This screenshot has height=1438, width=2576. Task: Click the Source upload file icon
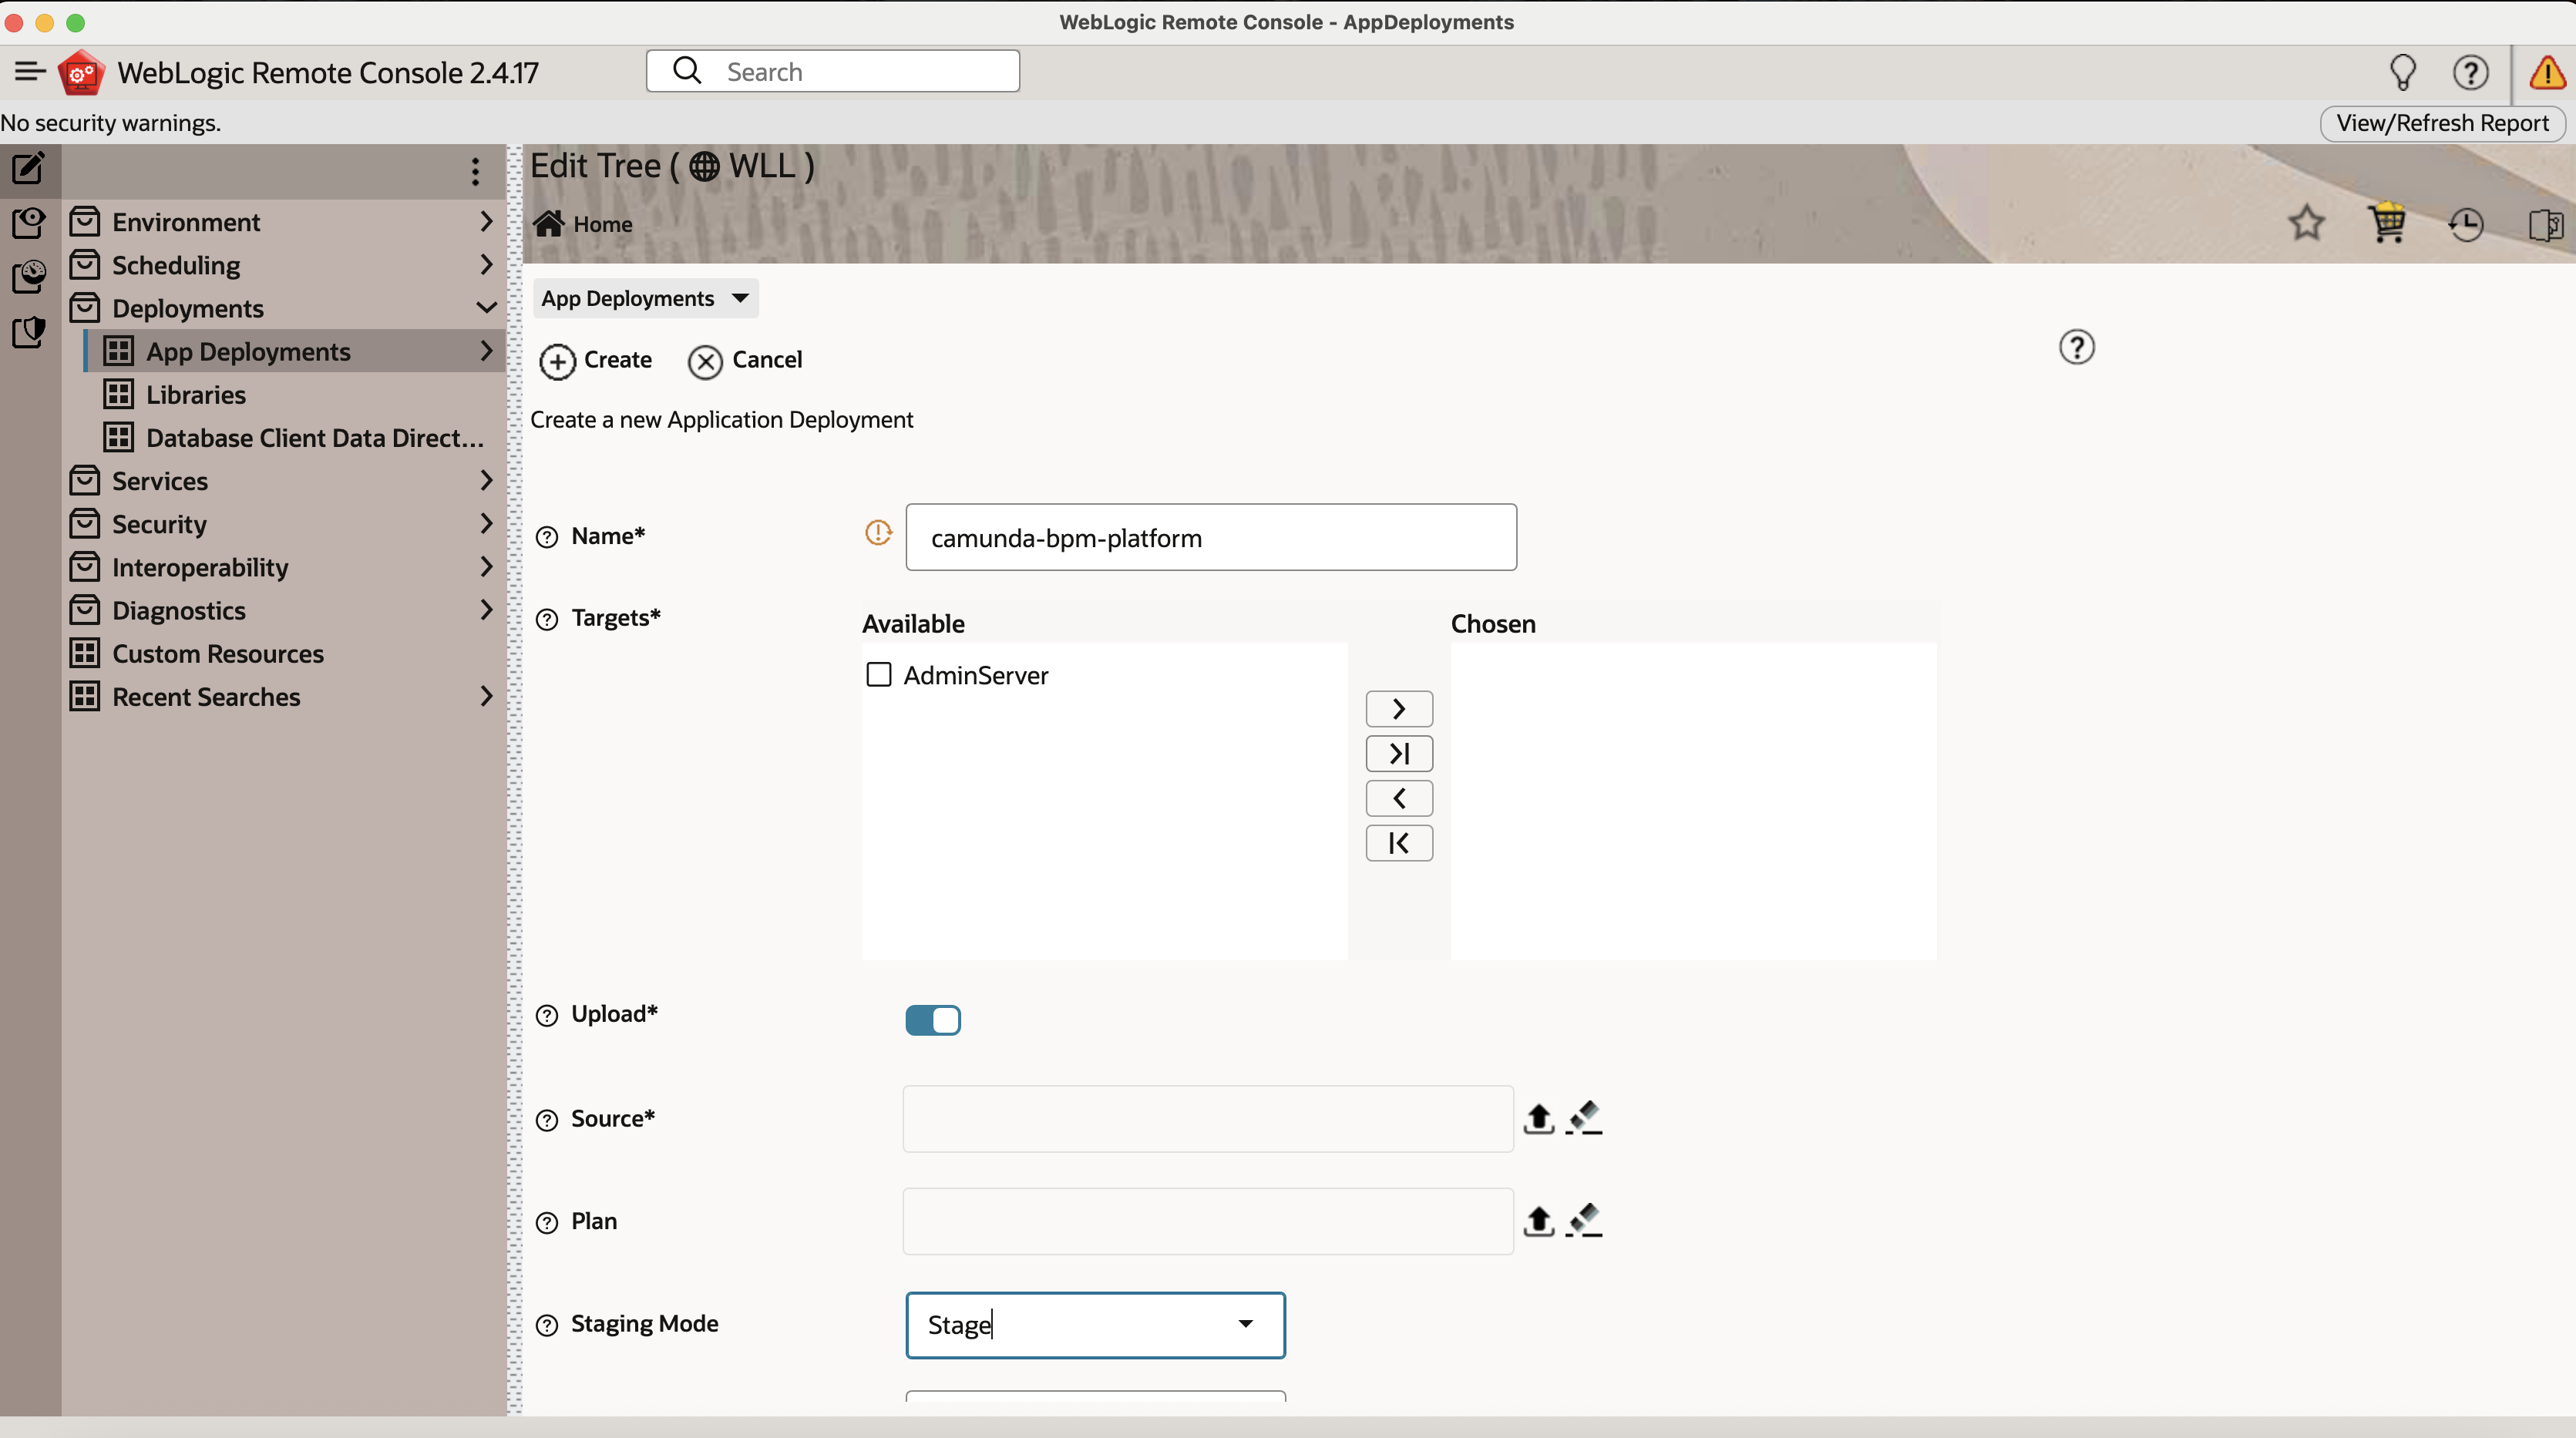(1538, 1118)
